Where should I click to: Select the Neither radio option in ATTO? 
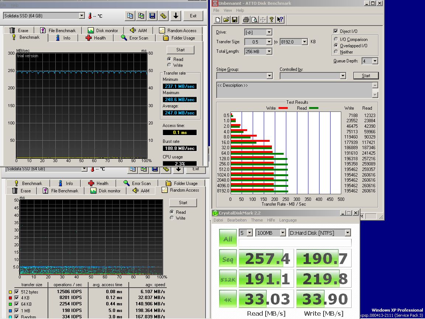pos(336,52)
